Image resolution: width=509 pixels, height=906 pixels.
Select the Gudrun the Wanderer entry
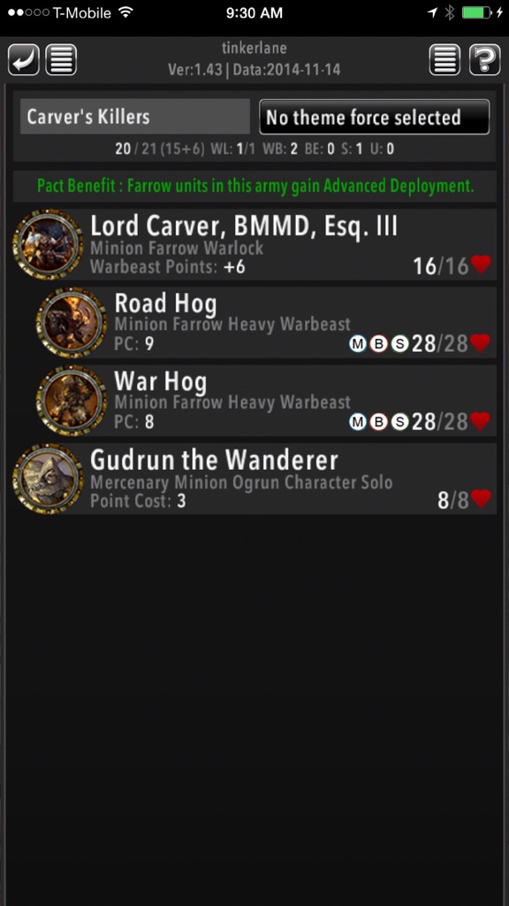coord(254,479)
